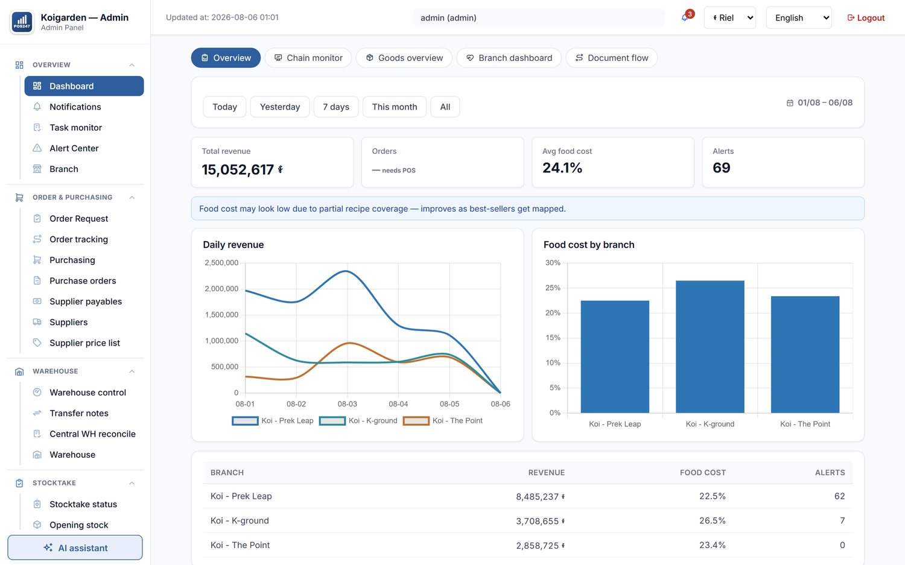Image resolution: width=905 pixels, height=565 pixels.
Task: Click the Supplier price list tag icon
Action: point(37,343)
